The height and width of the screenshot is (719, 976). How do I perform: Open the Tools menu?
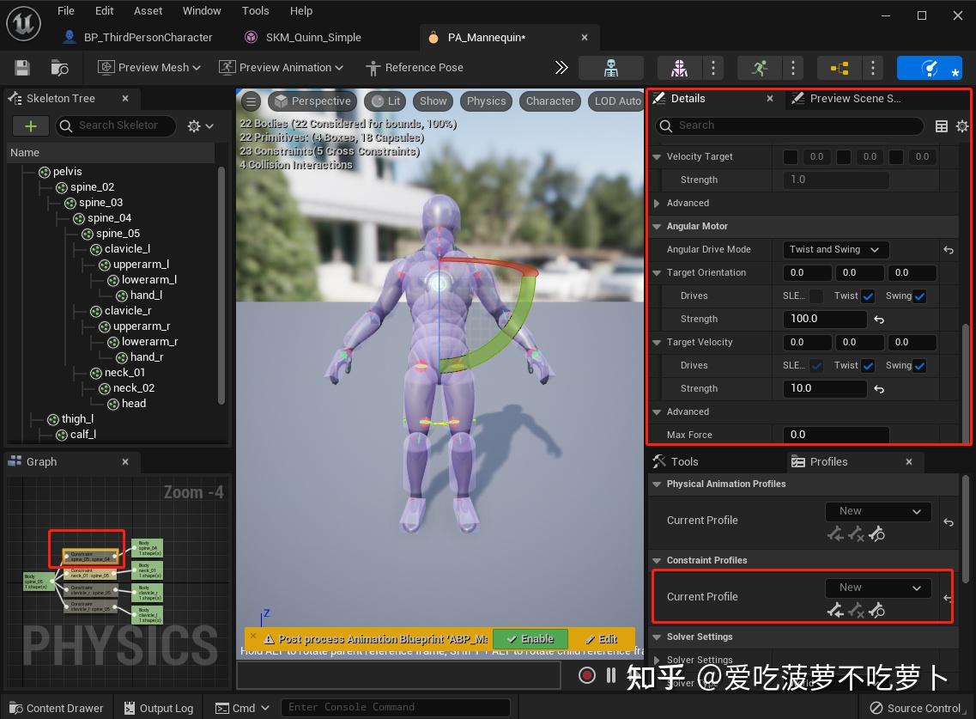(255, 10)
